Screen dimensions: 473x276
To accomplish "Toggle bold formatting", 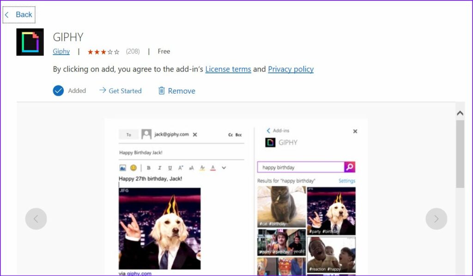I will coord(149,168).
